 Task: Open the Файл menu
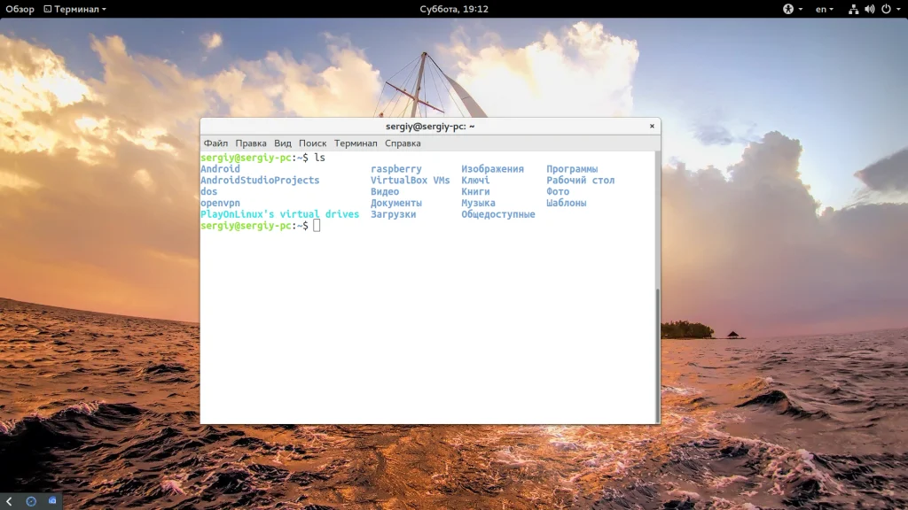[x=215, y=143]
